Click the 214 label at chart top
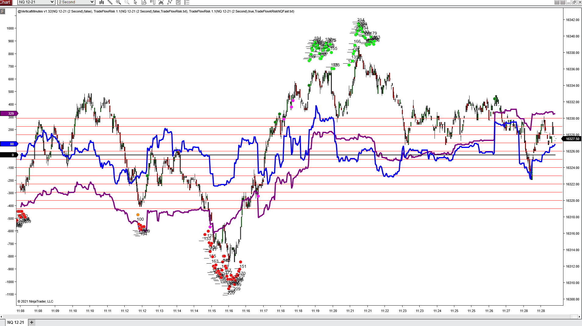 tap(361, 20)
